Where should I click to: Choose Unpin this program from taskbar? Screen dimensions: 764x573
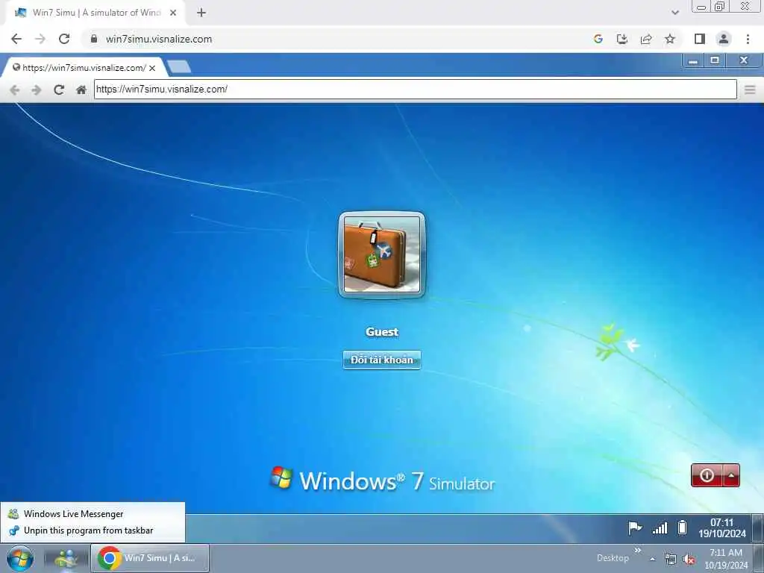93,530
